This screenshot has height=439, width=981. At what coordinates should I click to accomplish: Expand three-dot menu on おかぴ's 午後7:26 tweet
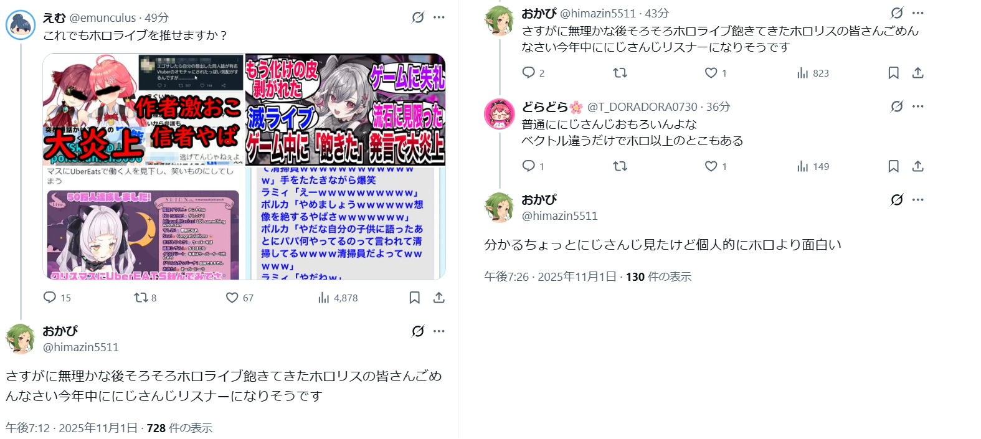click(918, 200)
